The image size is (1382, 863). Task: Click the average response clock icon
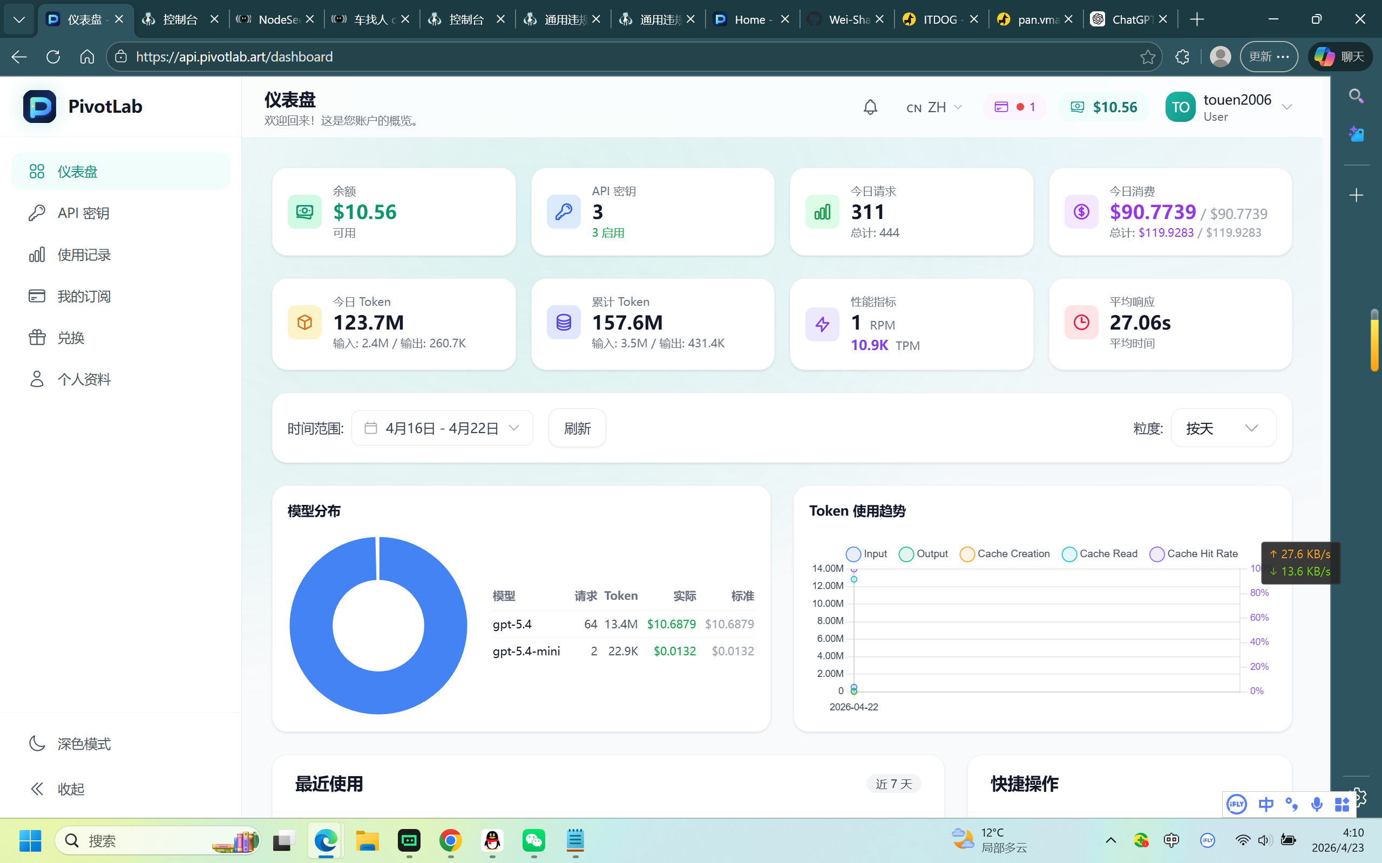(1081, 323)
